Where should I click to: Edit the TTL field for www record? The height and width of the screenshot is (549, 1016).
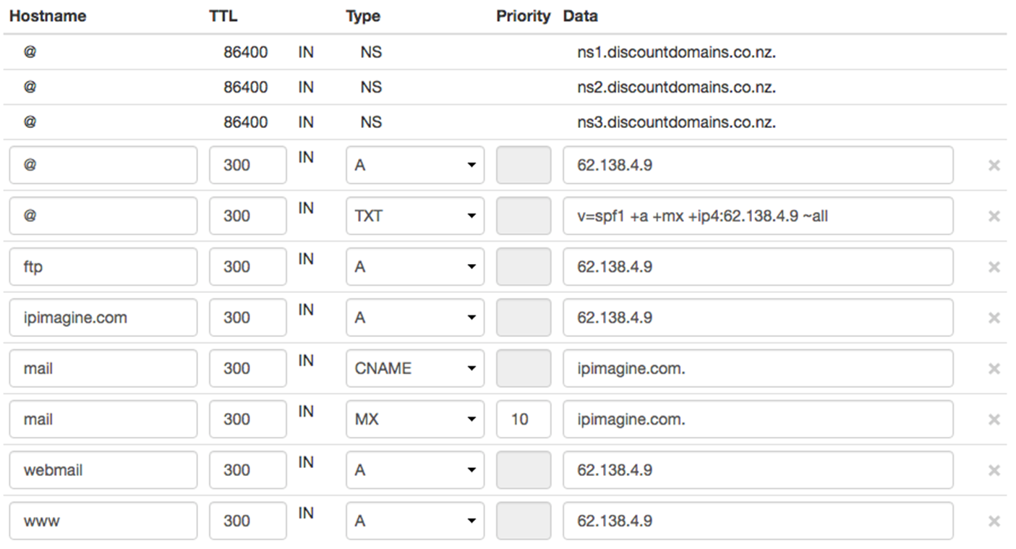247,521
